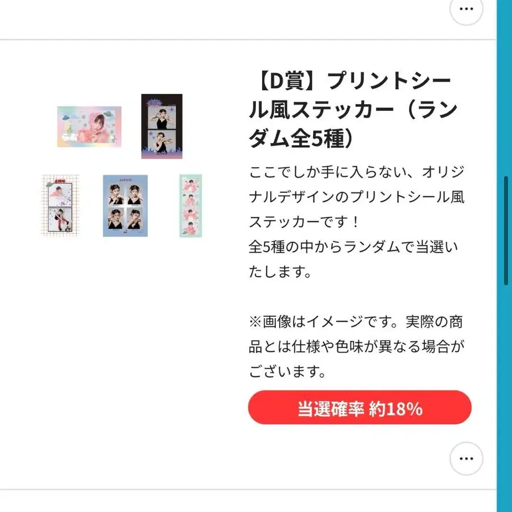Click the scrollbar track above the thumb
The height and width of the screenshot is (512, 512).
tap(506, 88)
